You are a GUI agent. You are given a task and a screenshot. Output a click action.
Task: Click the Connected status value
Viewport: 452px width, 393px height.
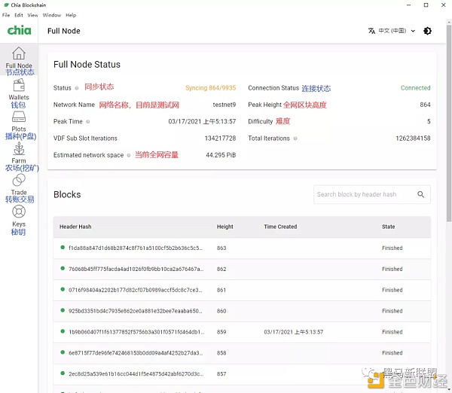point(415,88)
